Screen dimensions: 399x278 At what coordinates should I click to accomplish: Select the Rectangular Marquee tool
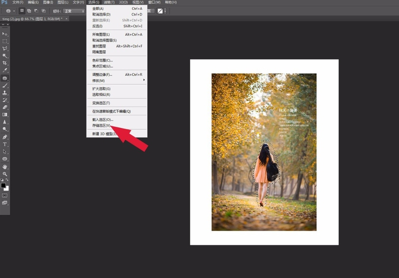coord(5,41)
